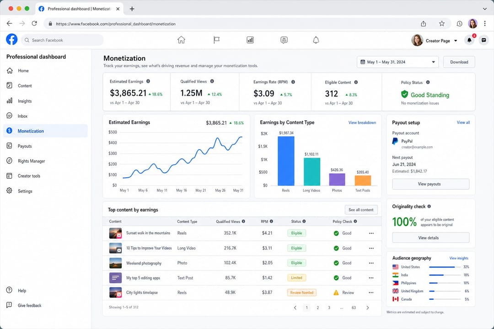Open more options for Sunset walk row
Viewport: 494px width, 329px height.
[x=371, y=233]
